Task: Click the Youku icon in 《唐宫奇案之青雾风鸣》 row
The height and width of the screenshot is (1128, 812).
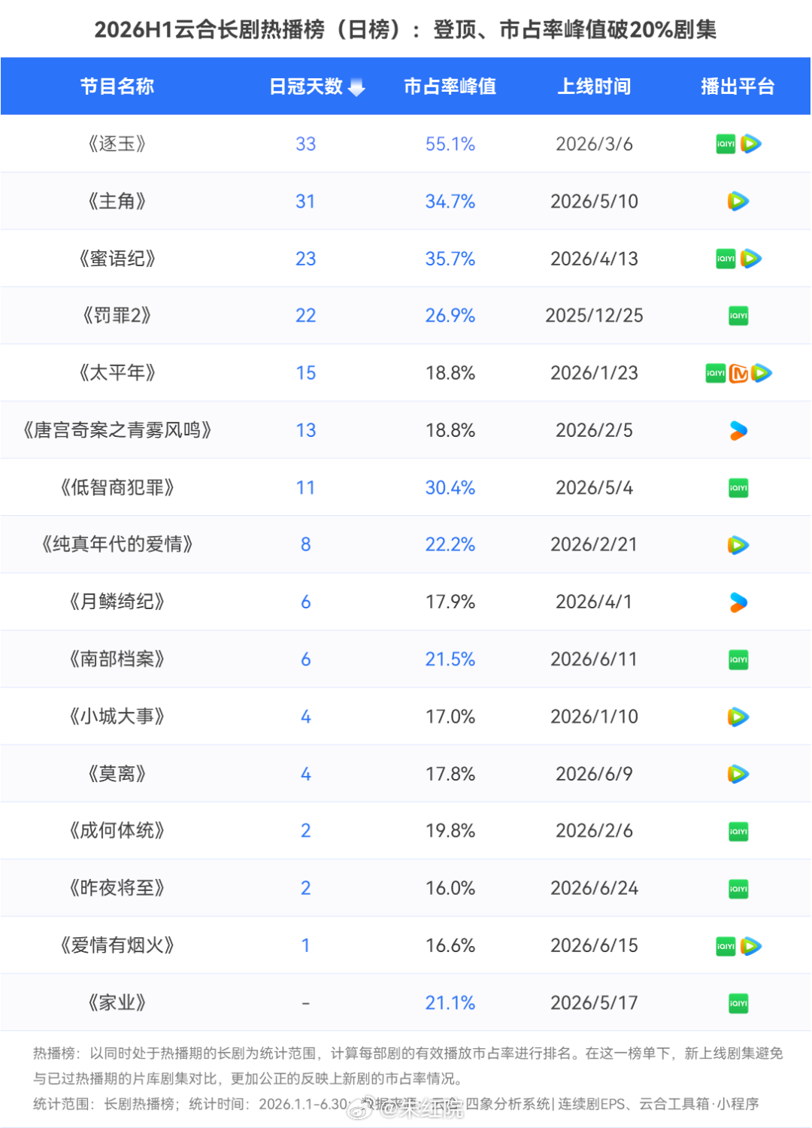Action: coord(738,431)
